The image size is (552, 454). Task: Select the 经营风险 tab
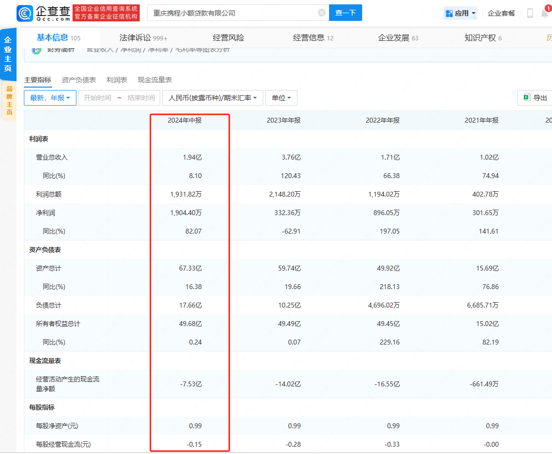click(228, 38)
